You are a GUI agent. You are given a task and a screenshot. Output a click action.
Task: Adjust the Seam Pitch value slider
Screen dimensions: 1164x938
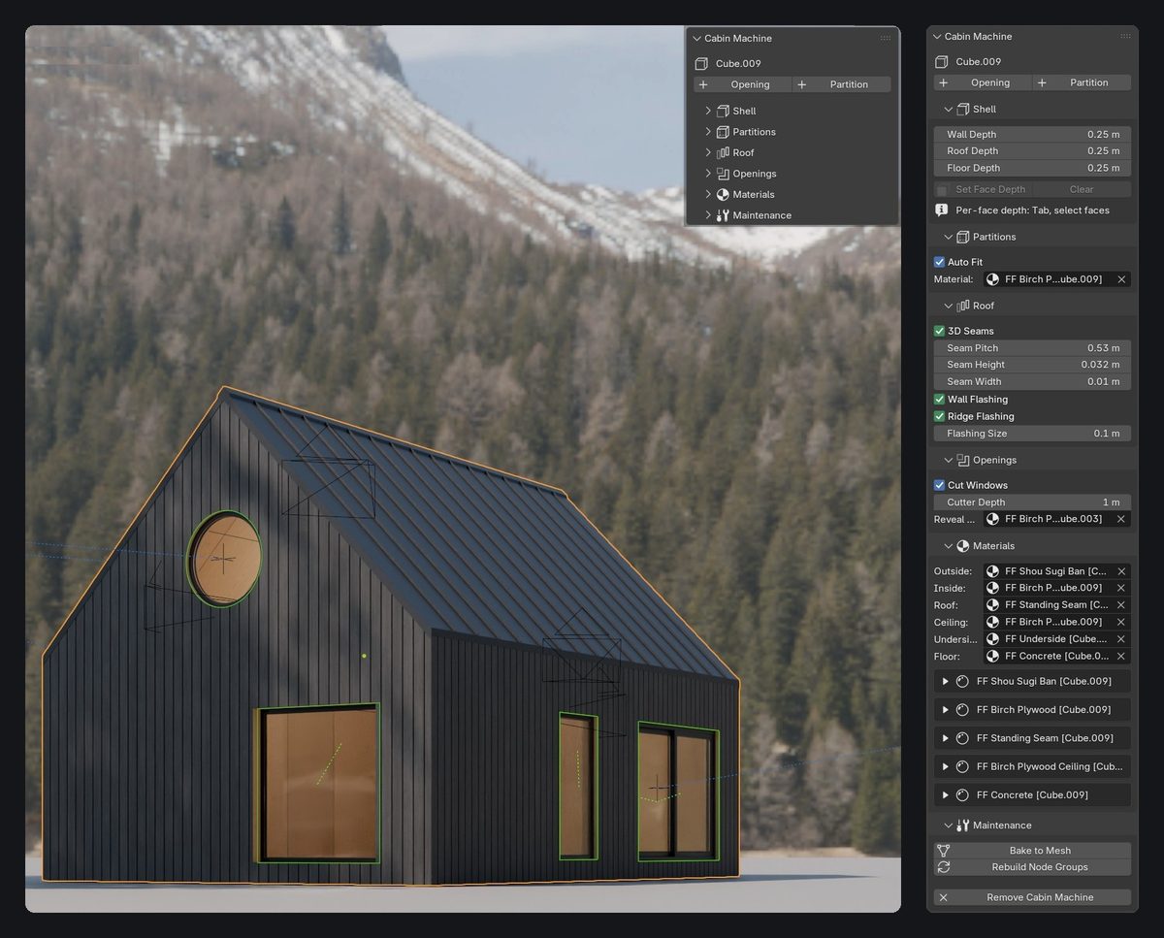(x=1032, y=348)
